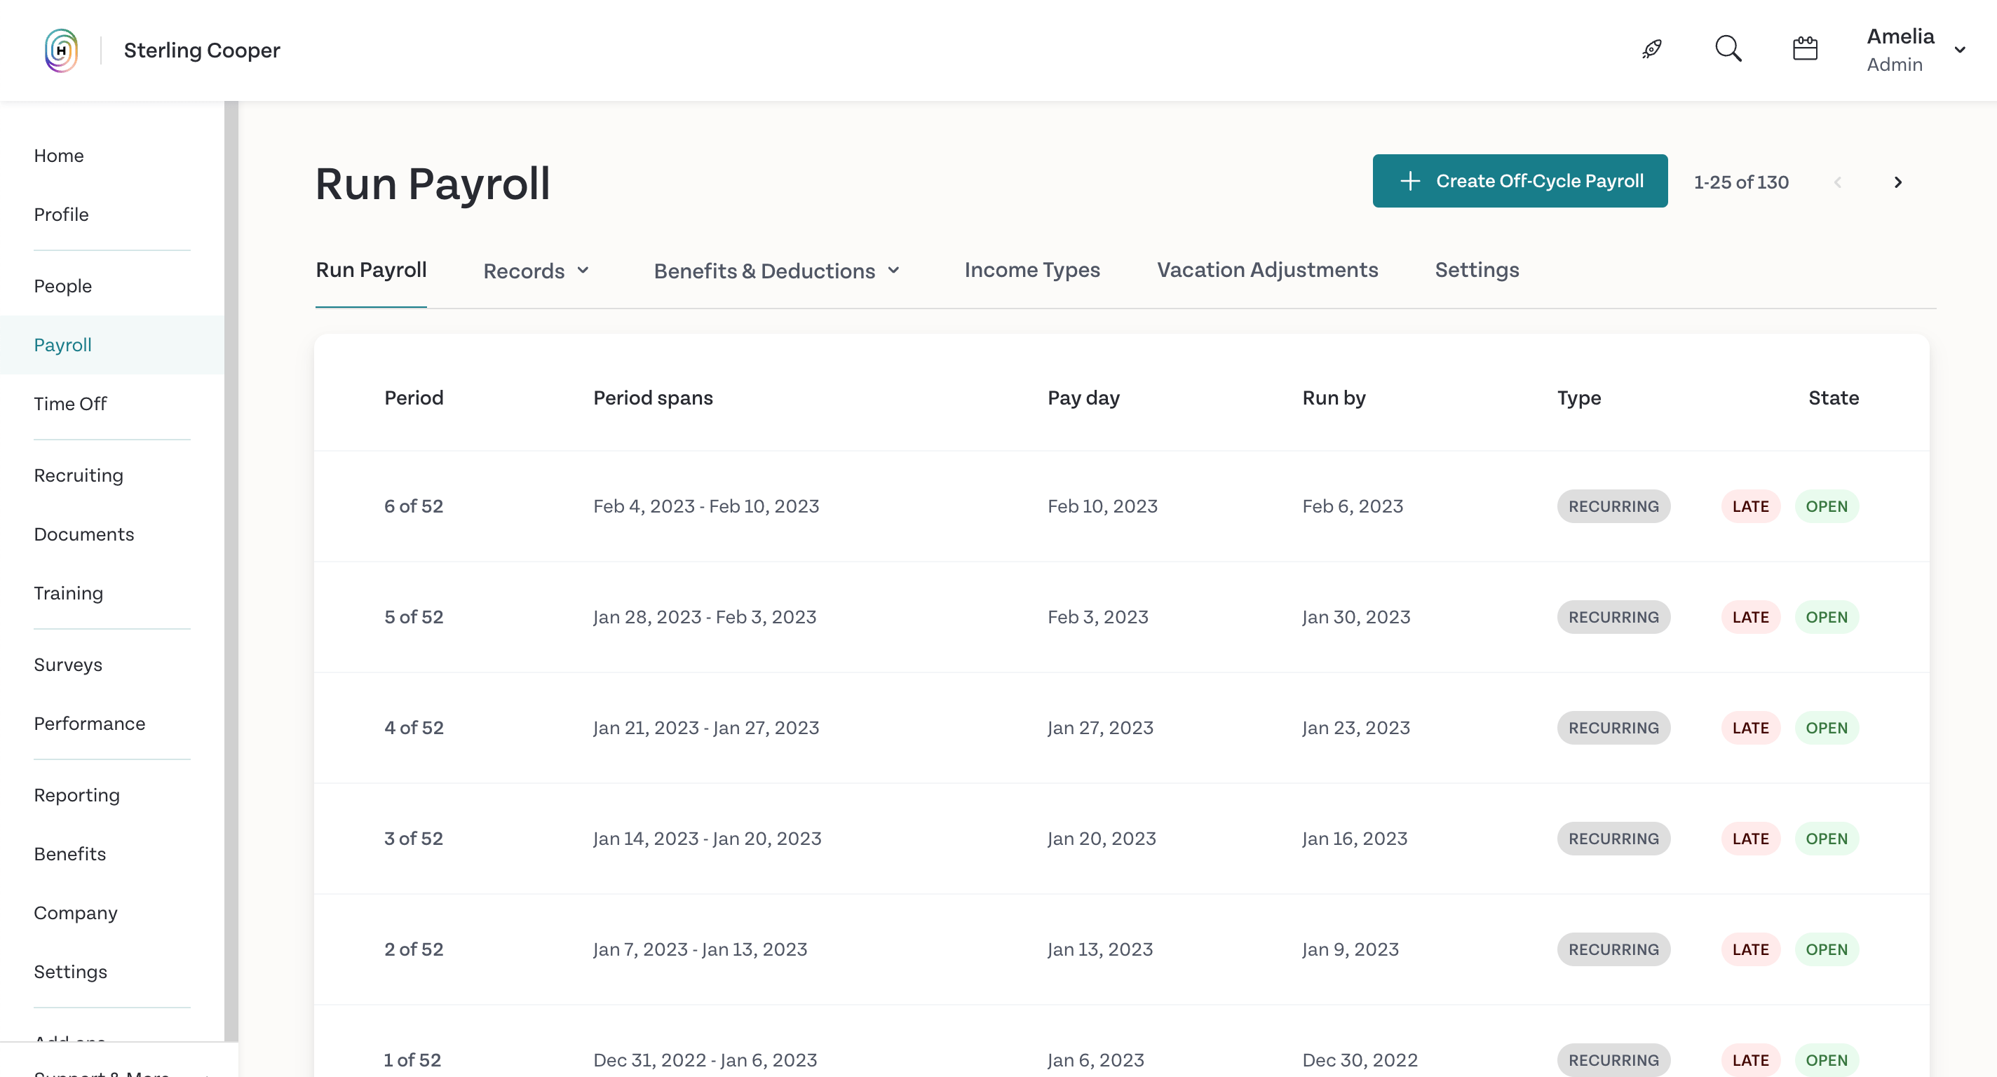Select the OPEN state badge for period 6 of 52
1997x1077 pixels.
[x=1827, y=506]
